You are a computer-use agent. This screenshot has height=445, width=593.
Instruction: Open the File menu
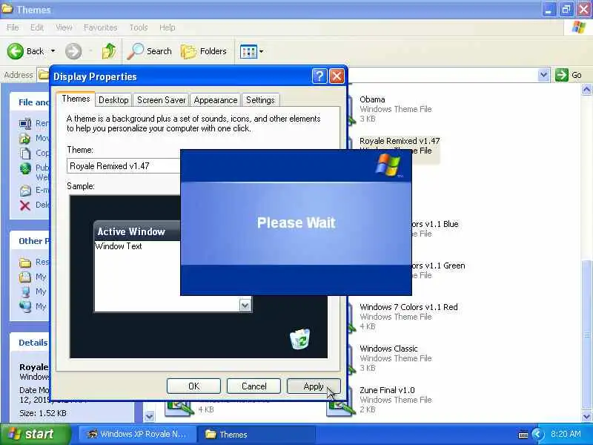click(x=13, y=27)
